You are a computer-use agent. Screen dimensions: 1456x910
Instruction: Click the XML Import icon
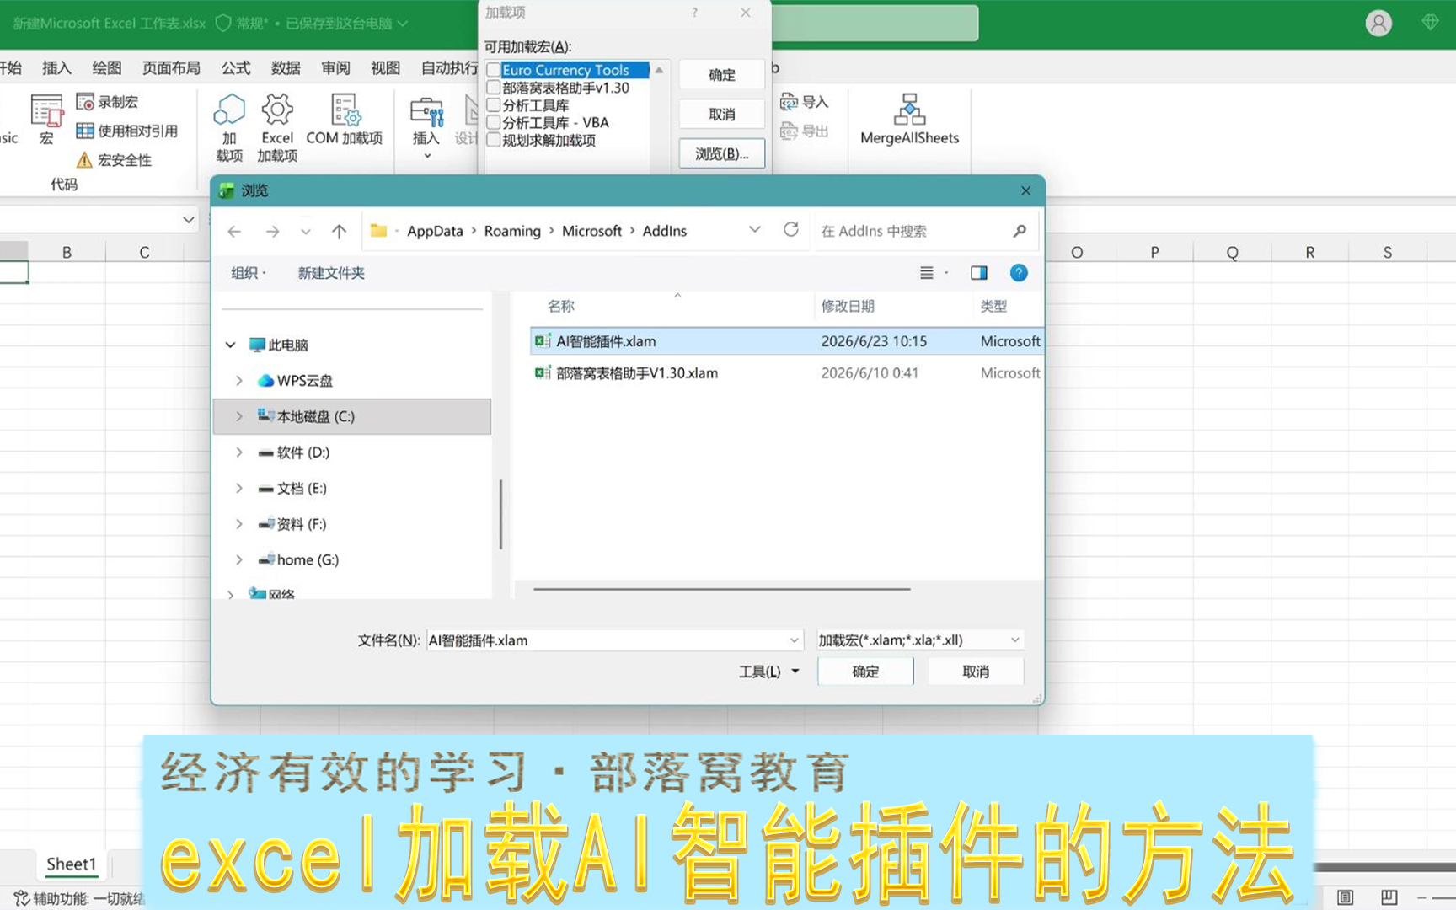click(789, 102)
